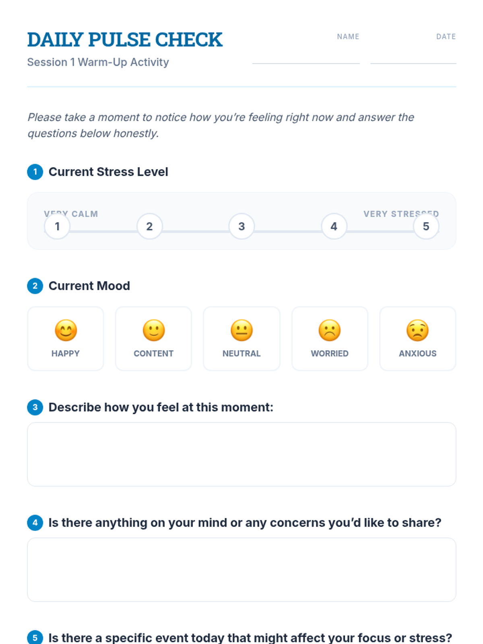
Task: Click the number 3 badge beside Describe how you feel
Action: (x=35, y=407)
